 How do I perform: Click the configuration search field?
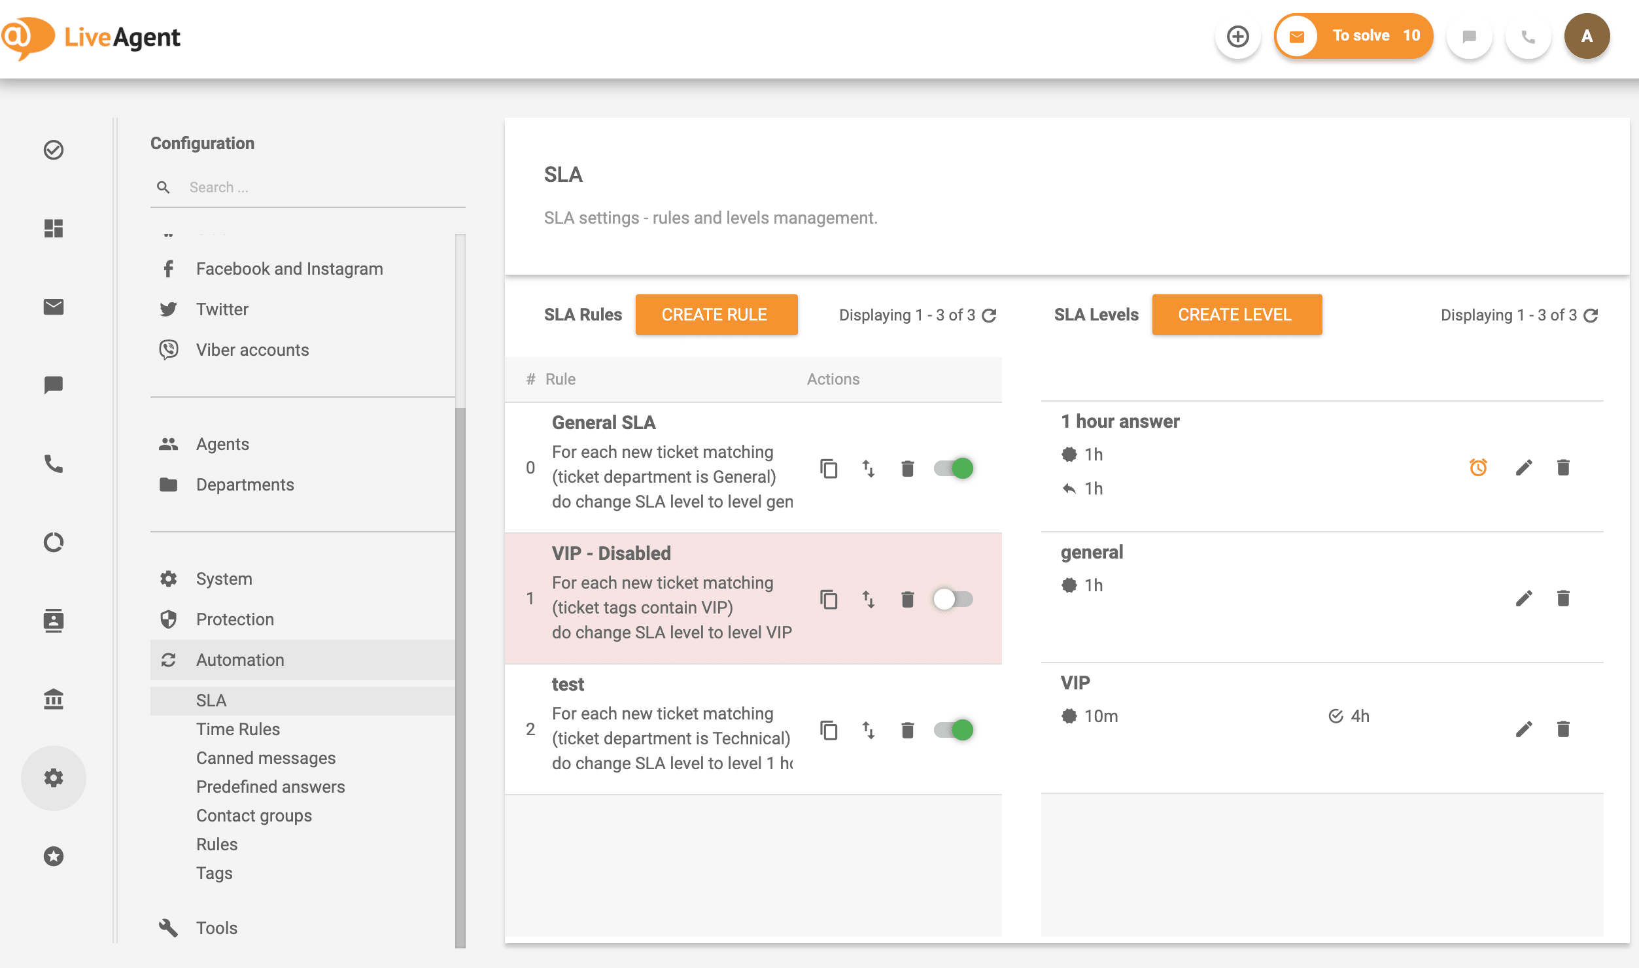point(307,187)
